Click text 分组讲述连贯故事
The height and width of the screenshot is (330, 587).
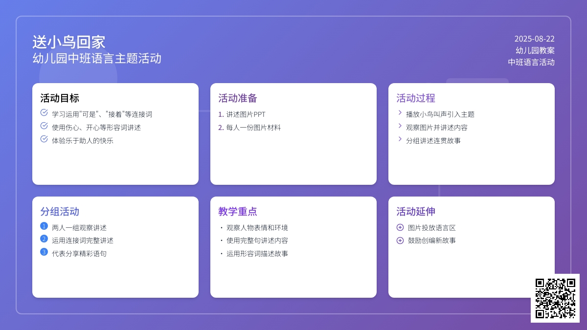pyautogui.click(x=433, y=141)
